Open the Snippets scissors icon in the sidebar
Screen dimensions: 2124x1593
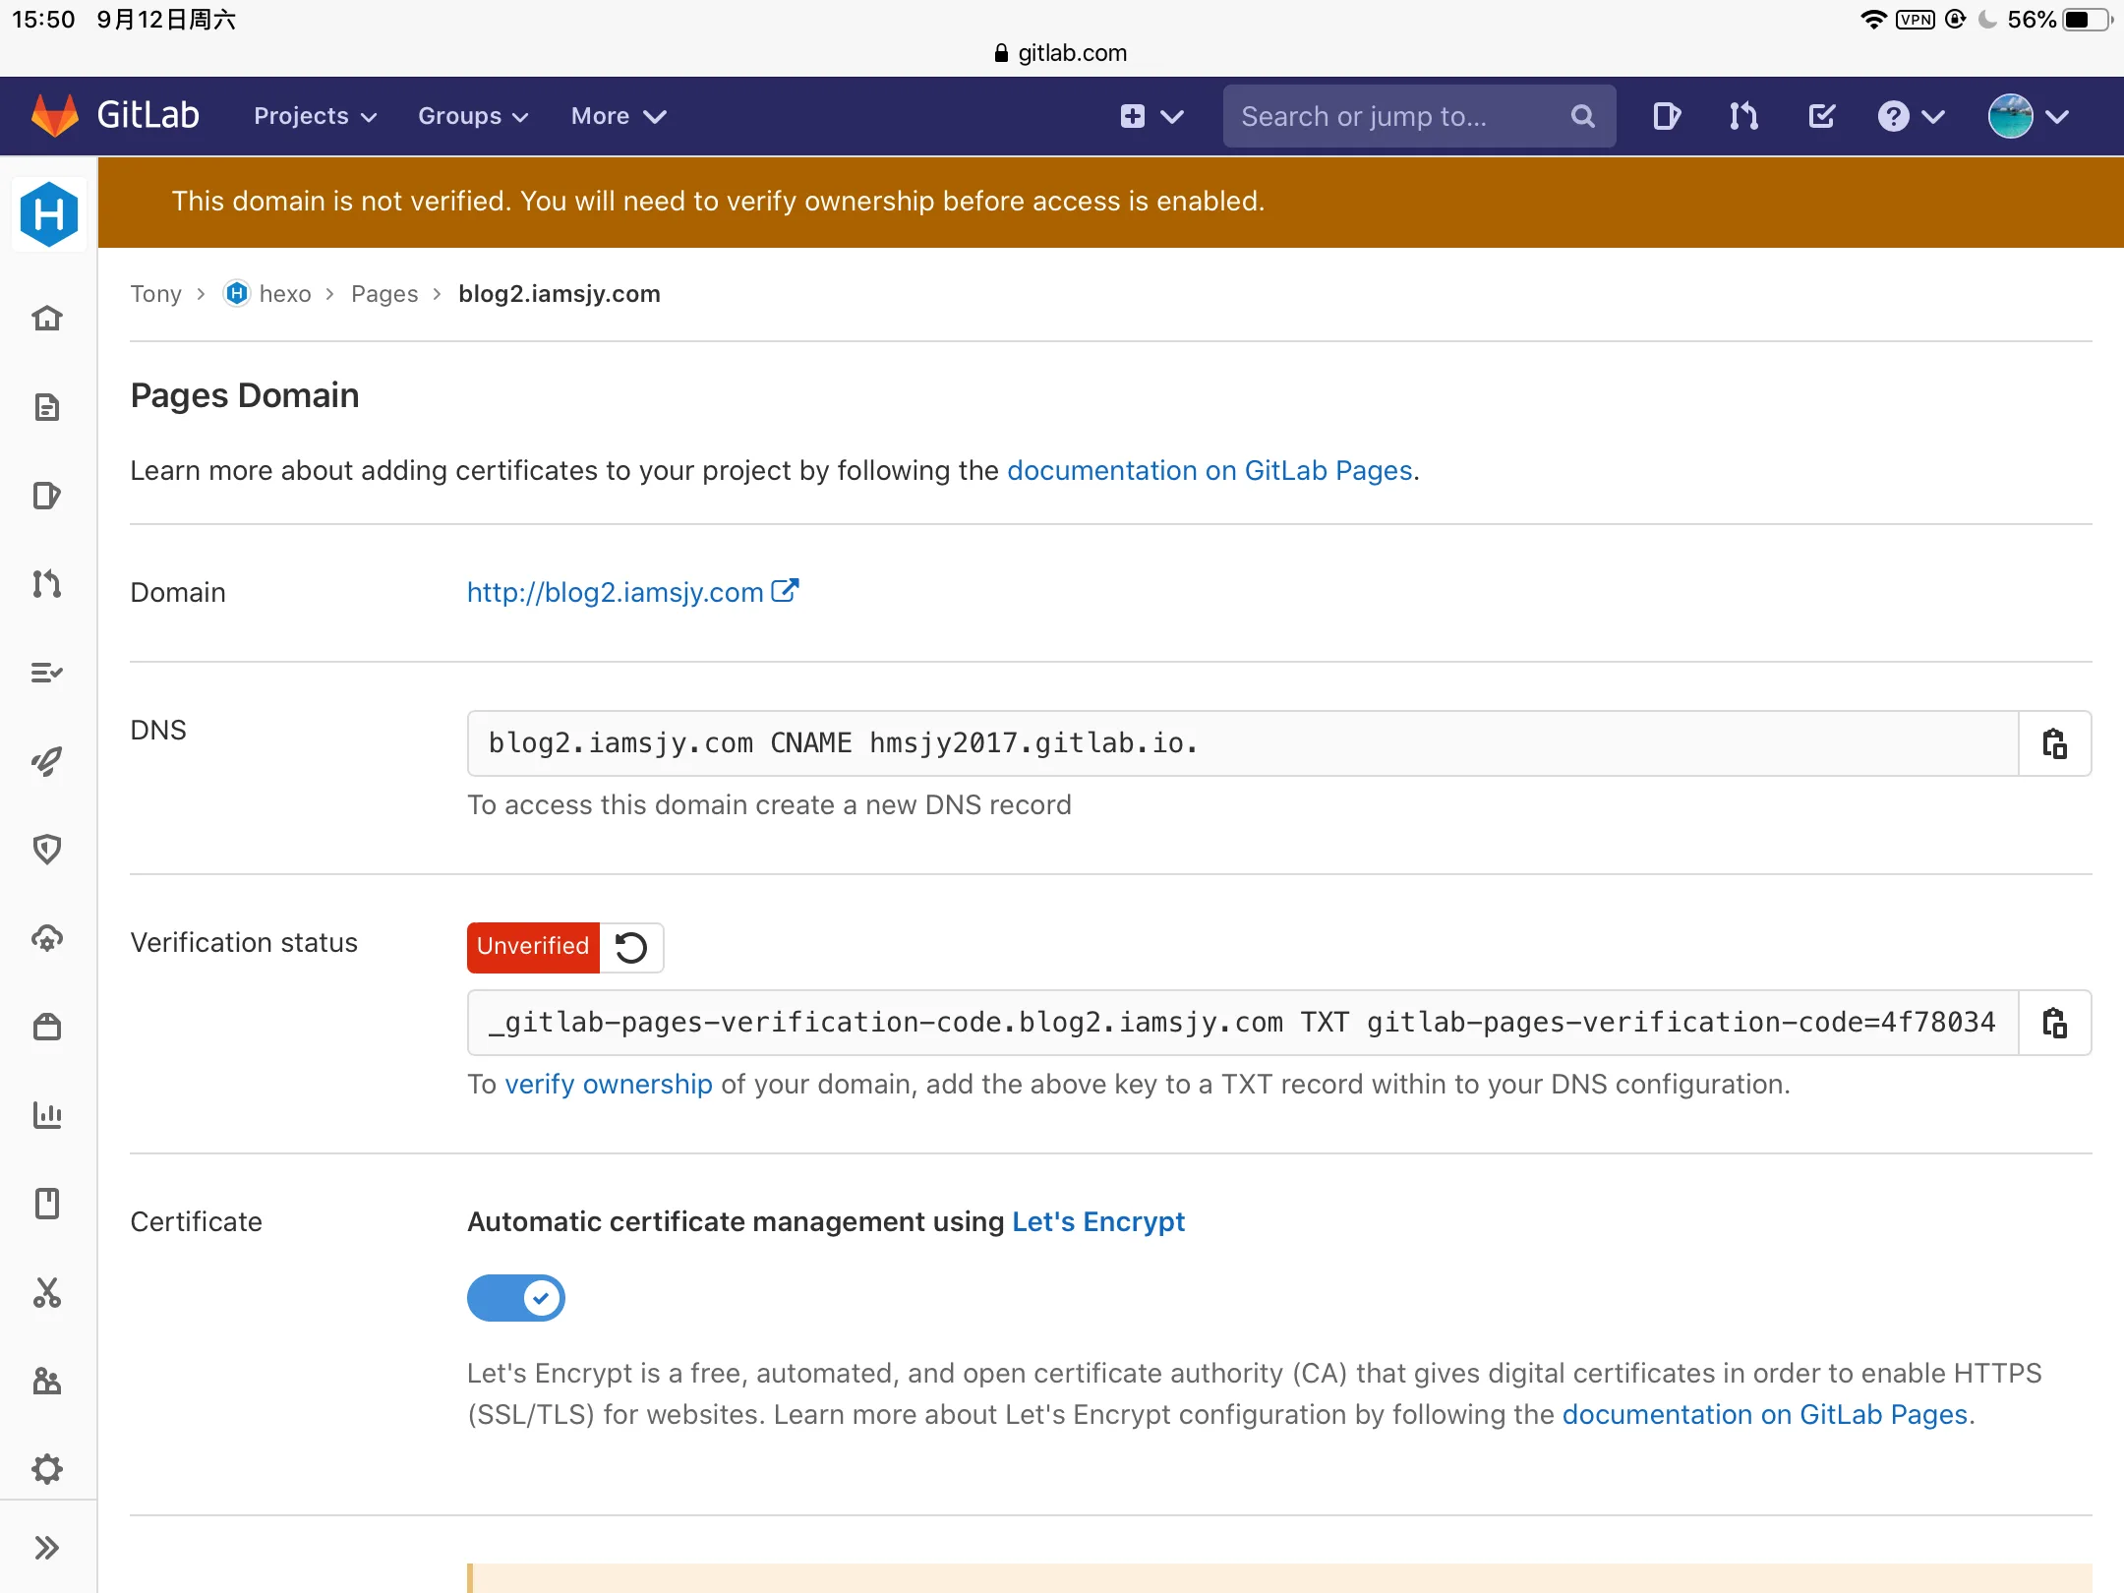(47, 1292)
